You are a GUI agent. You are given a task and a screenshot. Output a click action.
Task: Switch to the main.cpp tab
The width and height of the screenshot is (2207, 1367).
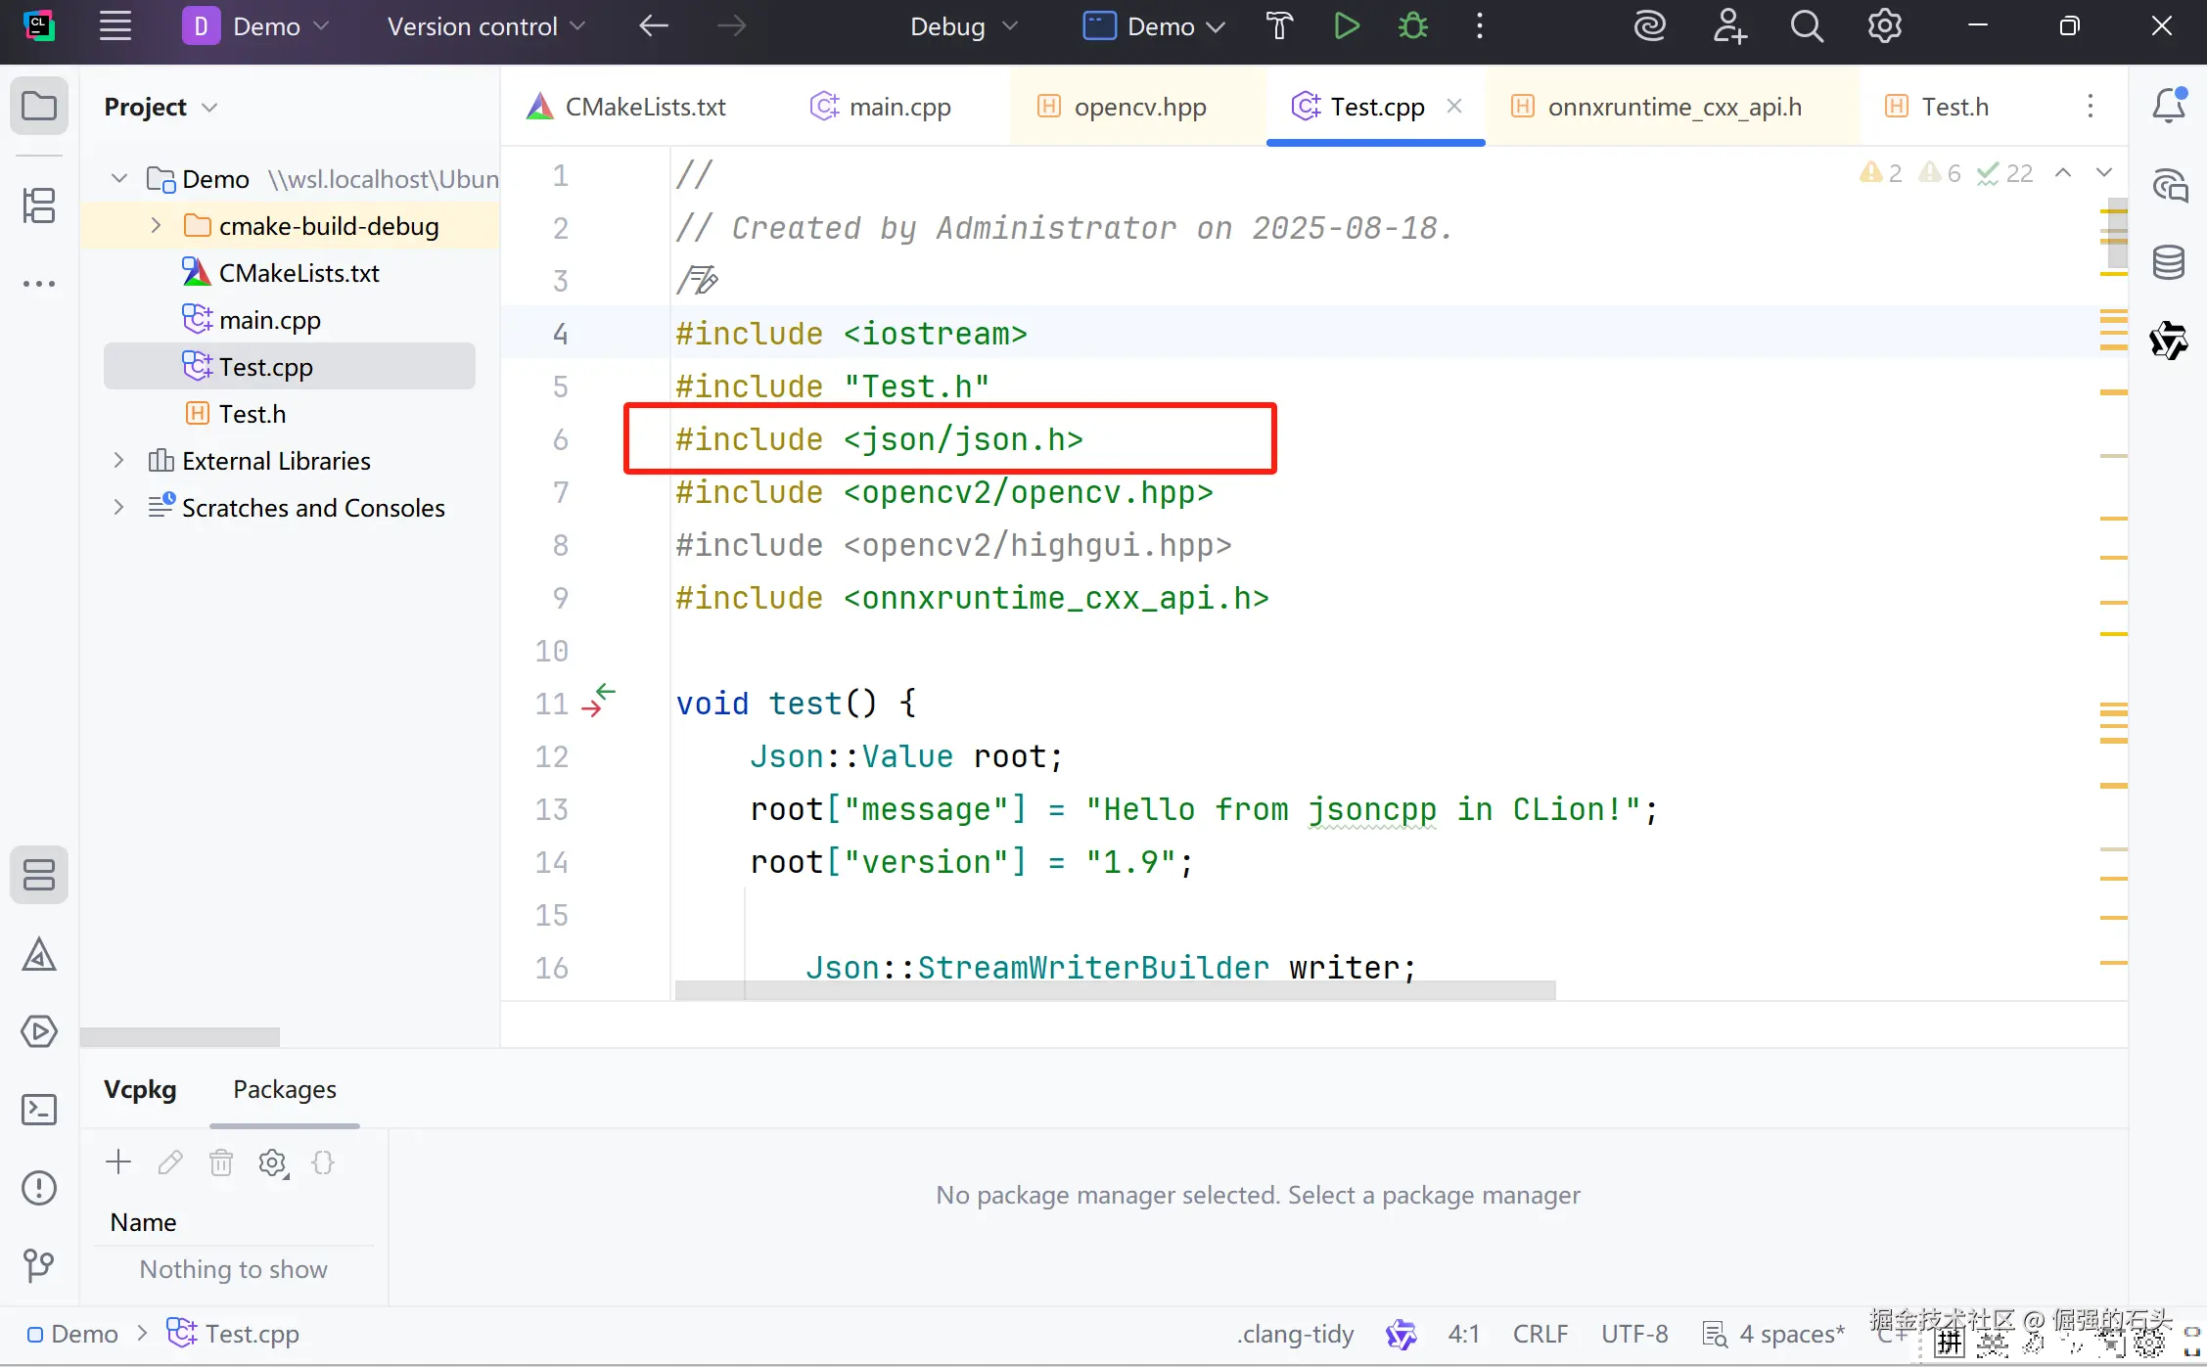pyautogui.click(x=881, y=107)
